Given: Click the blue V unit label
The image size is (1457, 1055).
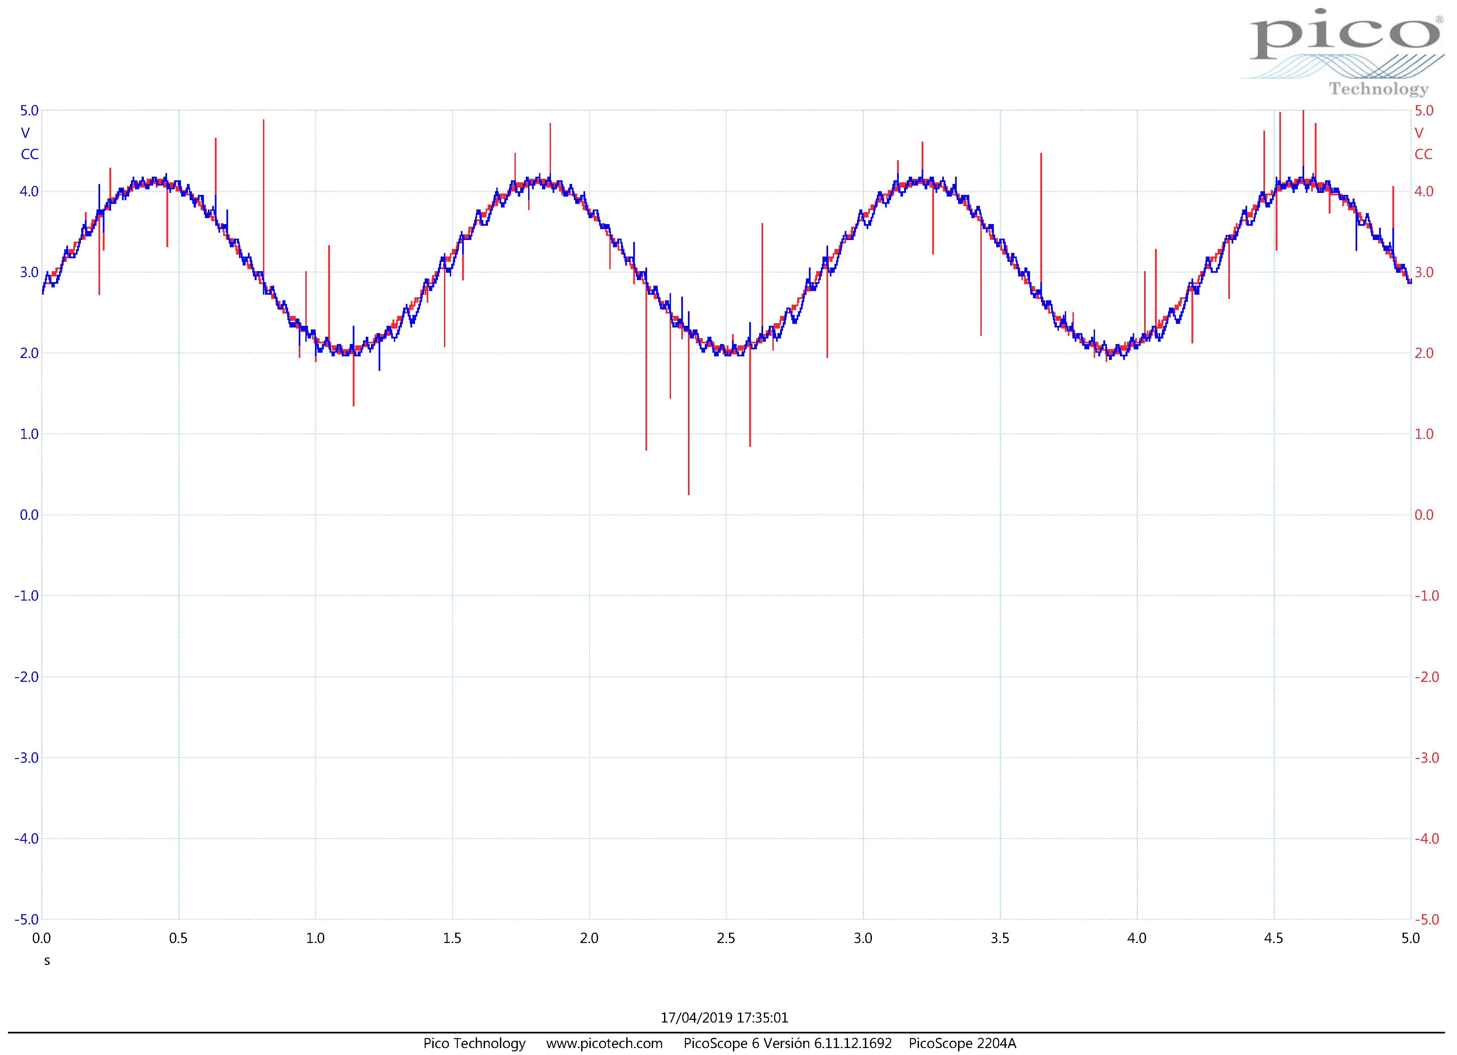Looking at the screenshot, I should click(x=25, y=133).
